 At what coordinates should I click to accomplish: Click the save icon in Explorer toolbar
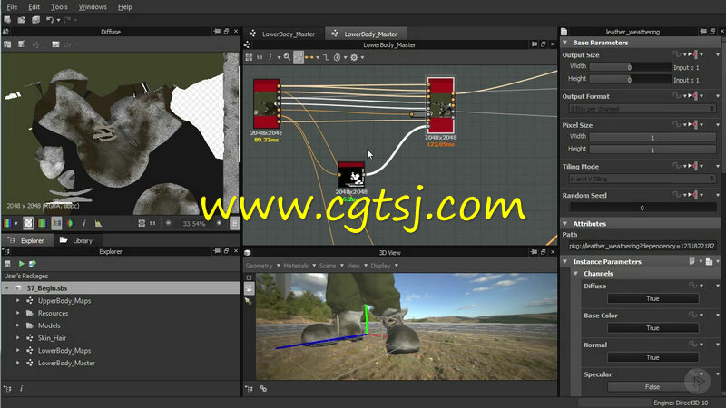pos(7,263)
